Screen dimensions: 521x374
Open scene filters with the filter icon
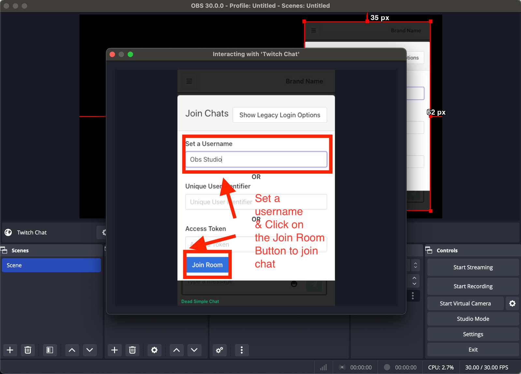pos(50,350)
